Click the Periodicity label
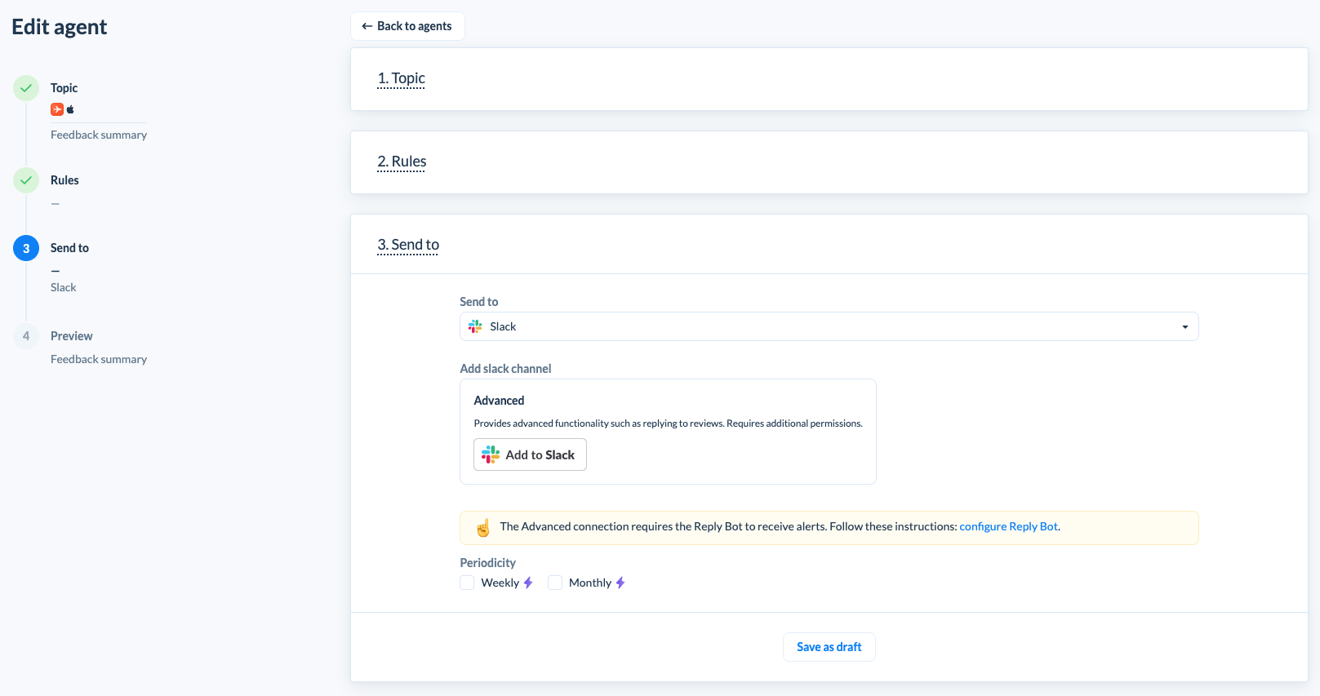 click(x=487, y=563)
